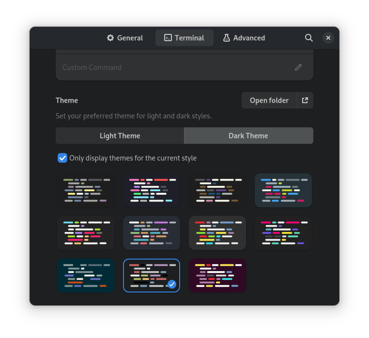
Task: Click the search magnifier icon
Action: pyautogui.click(x=308, y=38)
